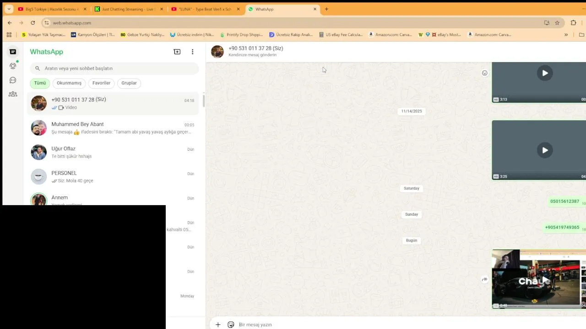586x329 pixels.
Task: Click the install app icon in address bar
Action: coord(547,23)
